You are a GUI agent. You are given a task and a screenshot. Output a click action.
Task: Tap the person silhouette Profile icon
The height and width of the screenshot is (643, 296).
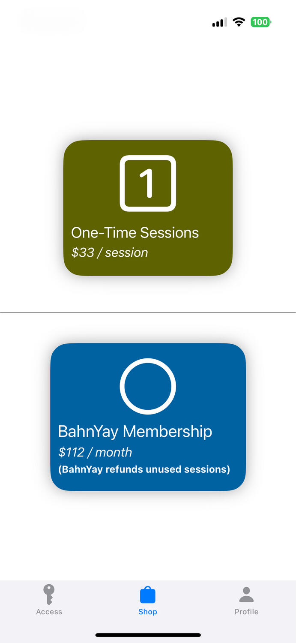point(246,595)
